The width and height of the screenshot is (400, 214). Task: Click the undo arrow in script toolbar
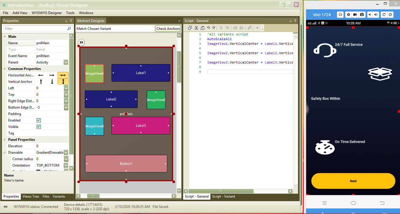[208, 28]
